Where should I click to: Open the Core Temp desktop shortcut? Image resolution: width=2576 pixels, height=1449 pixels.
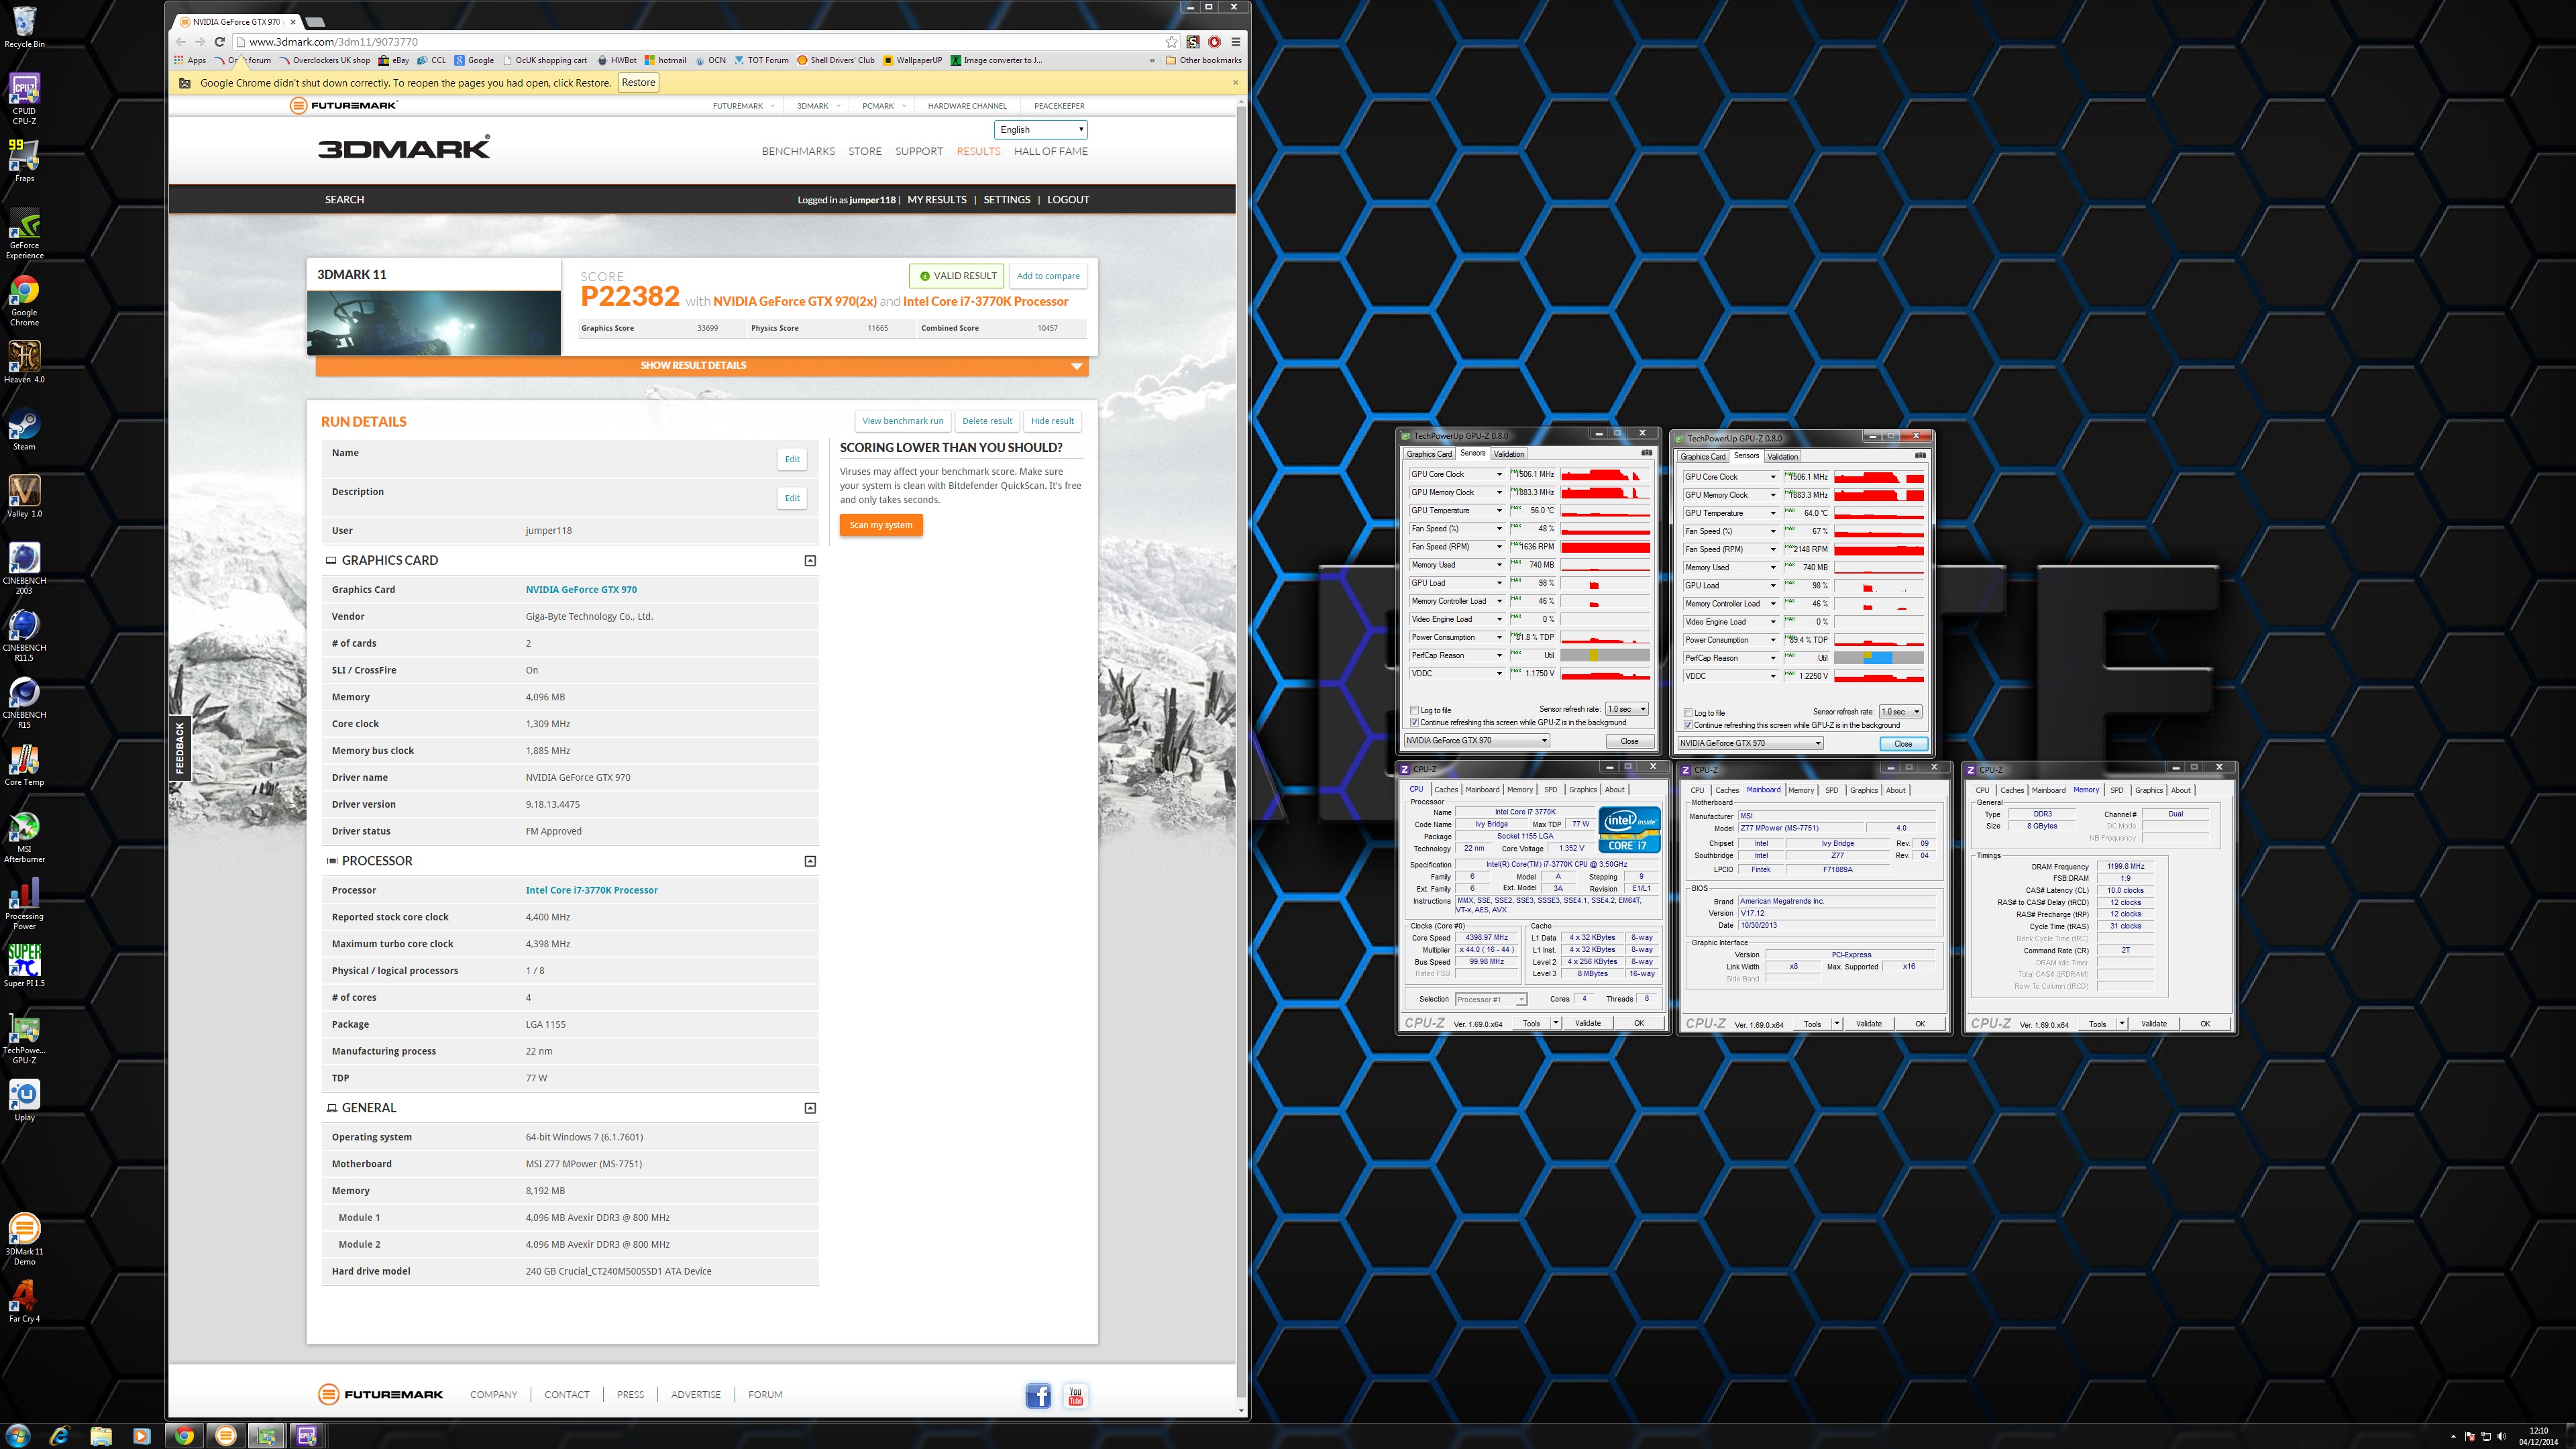24,765
